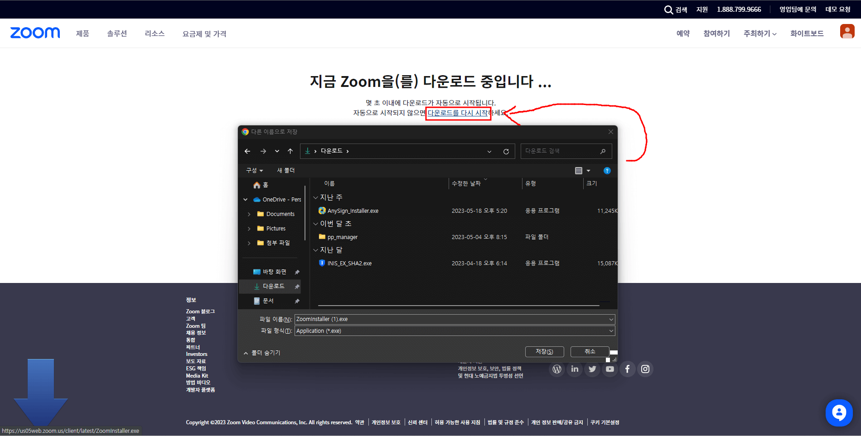The height and width of the screenshot is (436, 861).
Task: Open recent locations dropdown arrow
Action: pyautogui.click(x=277, y=151)
